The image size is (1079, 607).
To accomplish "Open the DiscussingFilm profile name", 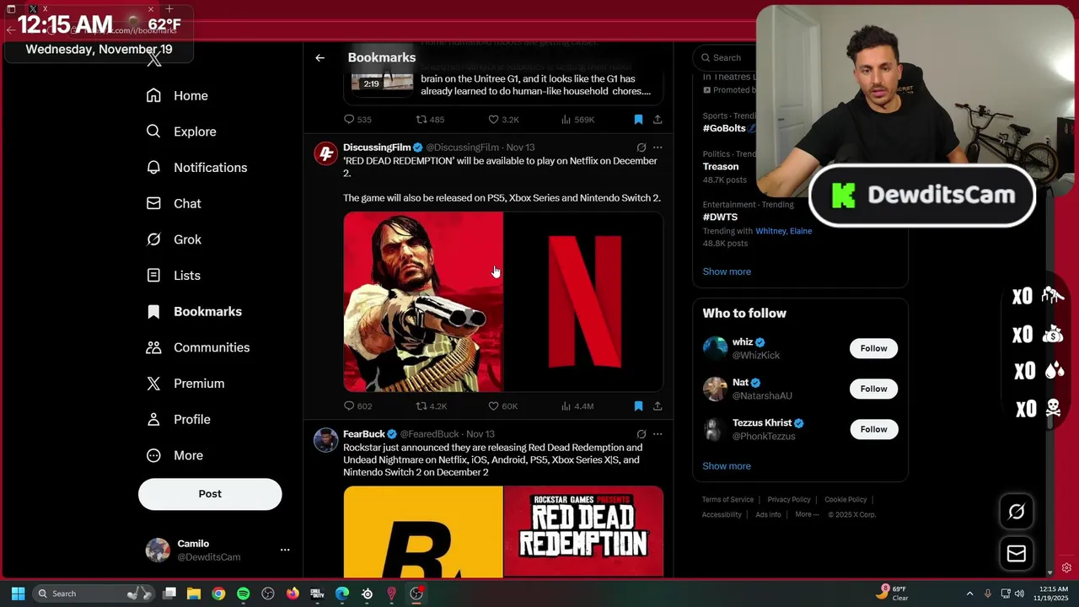I will tap(377, 148).
